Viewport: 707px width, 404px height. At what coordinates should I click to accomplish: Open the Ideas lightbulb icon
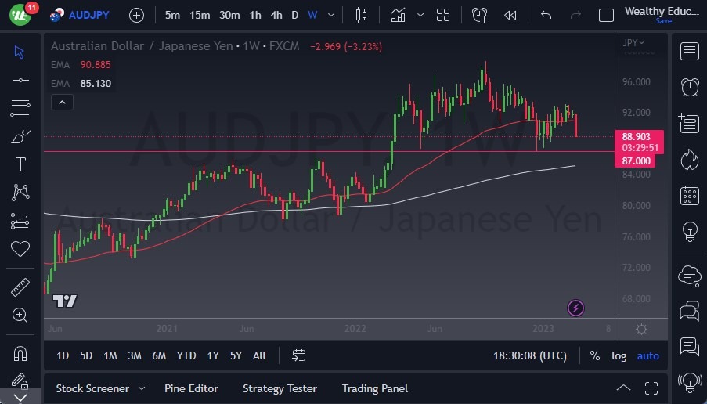tap(690, 231)
